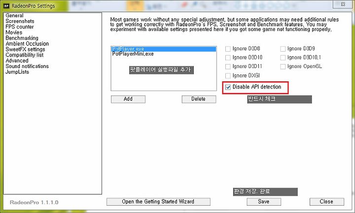Viewport: 355px width, 213px height.
Task: Open FPS counter settings
Action: pyautogui.click(x=20, y=27)
